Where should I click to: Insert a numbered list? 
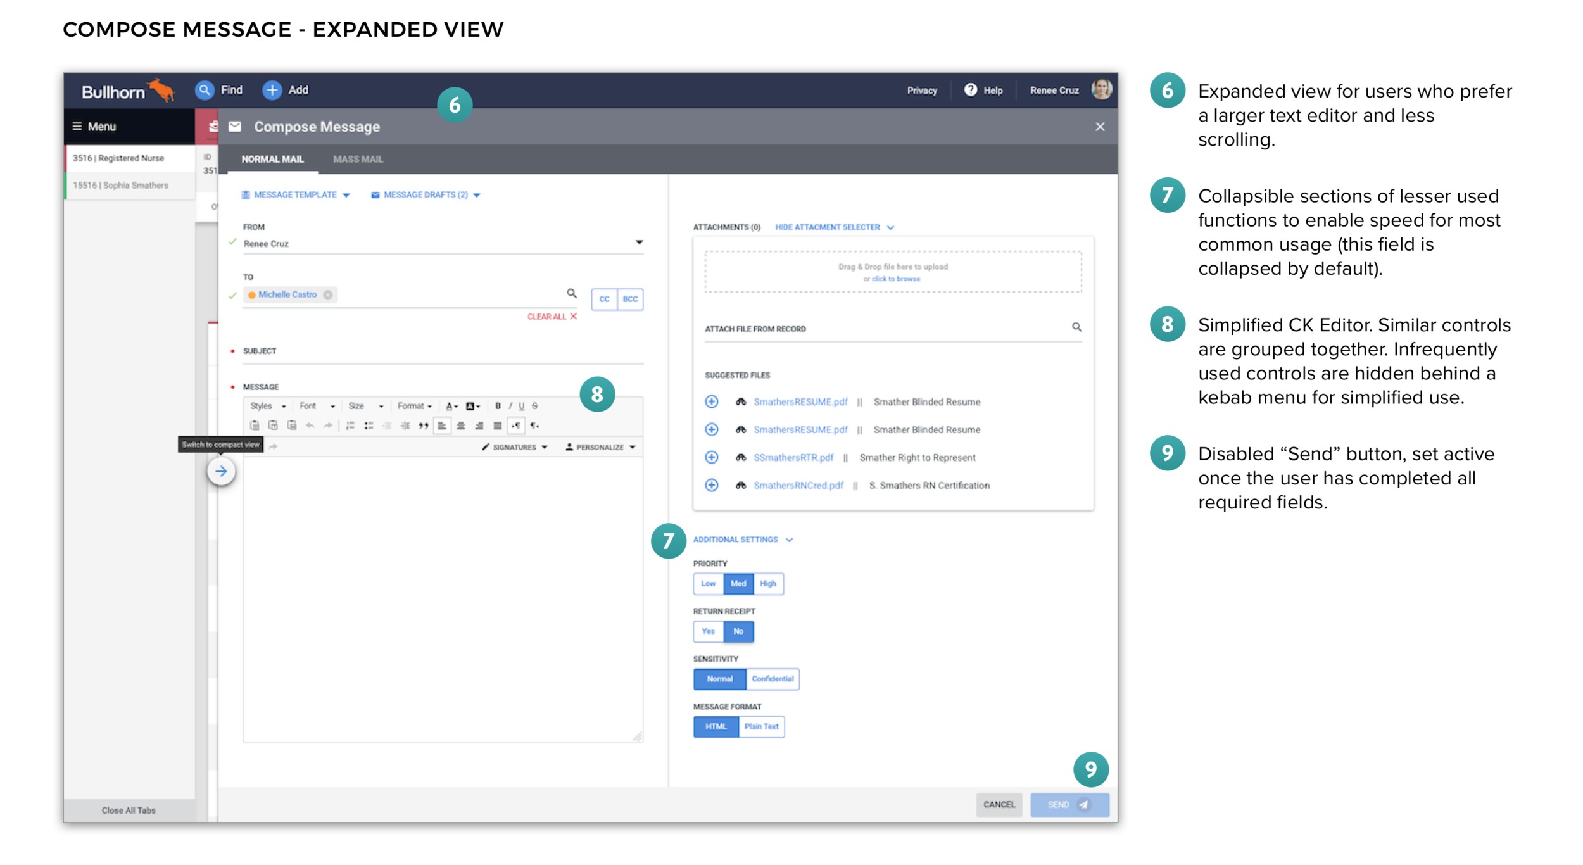point(350,426)
